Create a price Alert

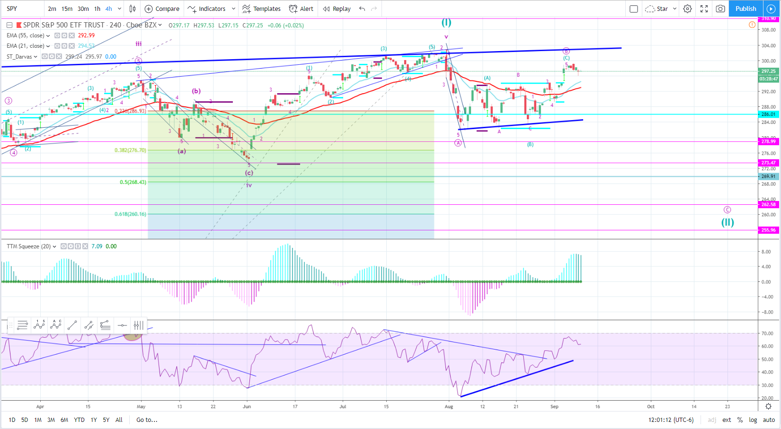[x=301, y=9]
